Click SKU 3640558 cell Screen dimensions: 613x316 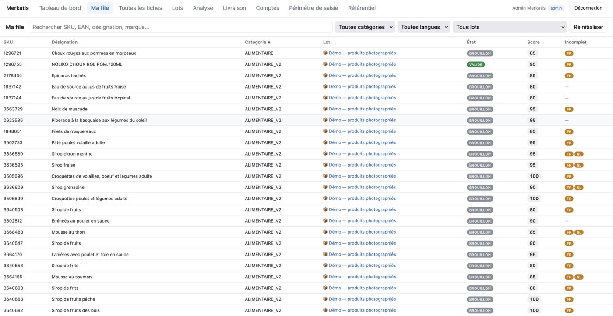pos(13,266)
